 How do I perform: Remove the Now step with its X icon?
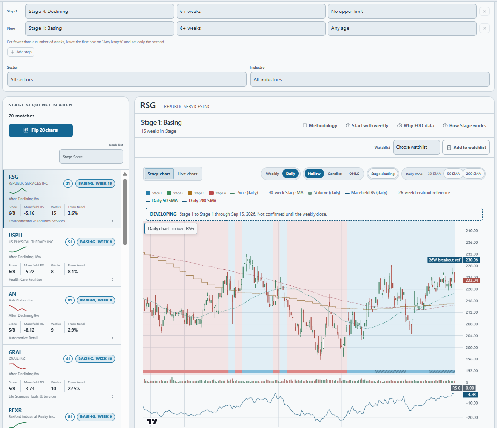[x=485, y=28]
